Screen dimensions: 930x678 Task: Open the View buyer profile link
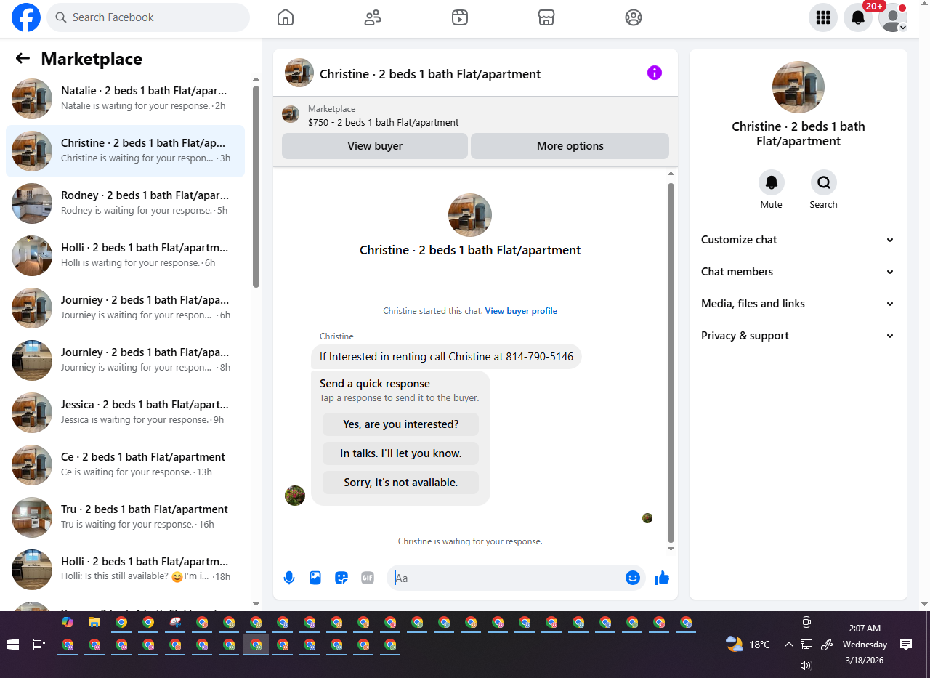(521, 311)
